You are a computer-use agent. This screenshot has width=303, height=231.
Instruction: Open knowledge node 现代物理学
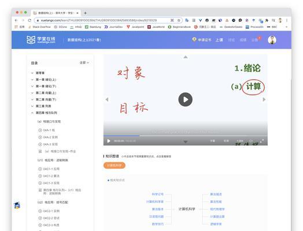click(217, 209)
